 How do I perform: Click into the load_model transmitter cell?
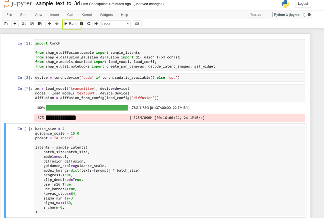169,93
